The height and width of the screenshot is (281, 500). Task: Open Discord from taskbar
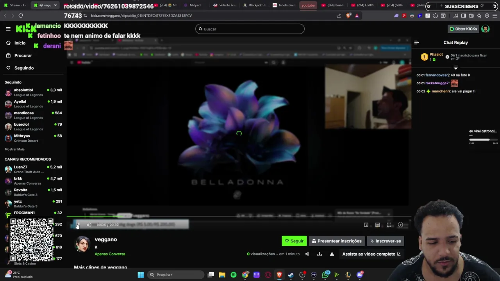click(x=360, y=275)
